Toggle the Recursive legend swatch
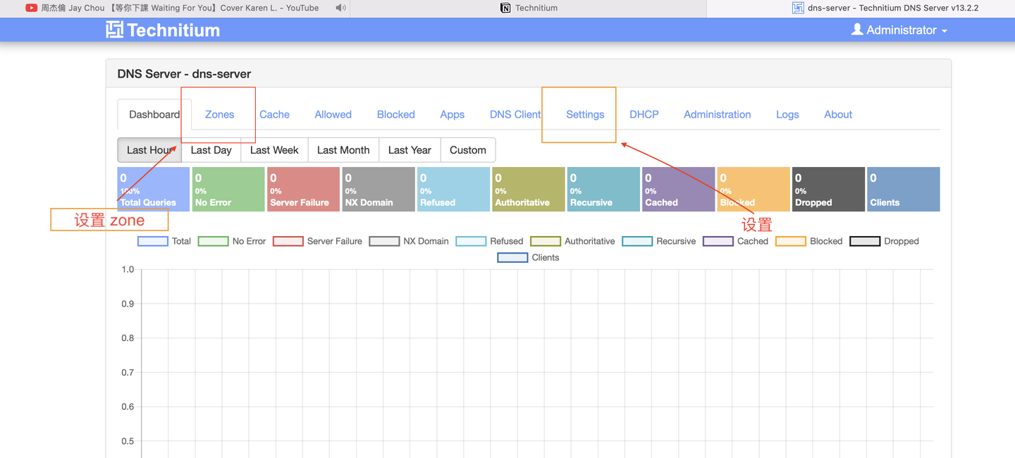The height and width of the screenshot is (458, 1015). tap(637, 241)
